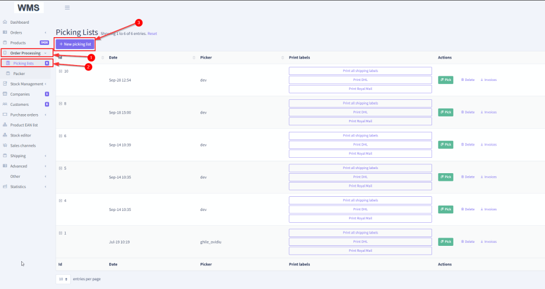545x289 pixels.
Task: Click the Reset link beside entries count
Action: tap(152, 34)
